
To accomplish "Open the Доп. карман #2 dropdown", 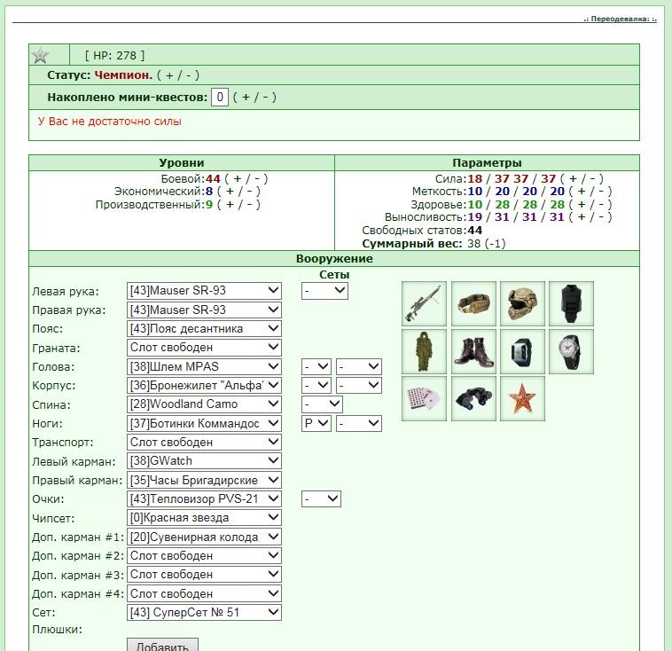I will (x=204, y=556).
